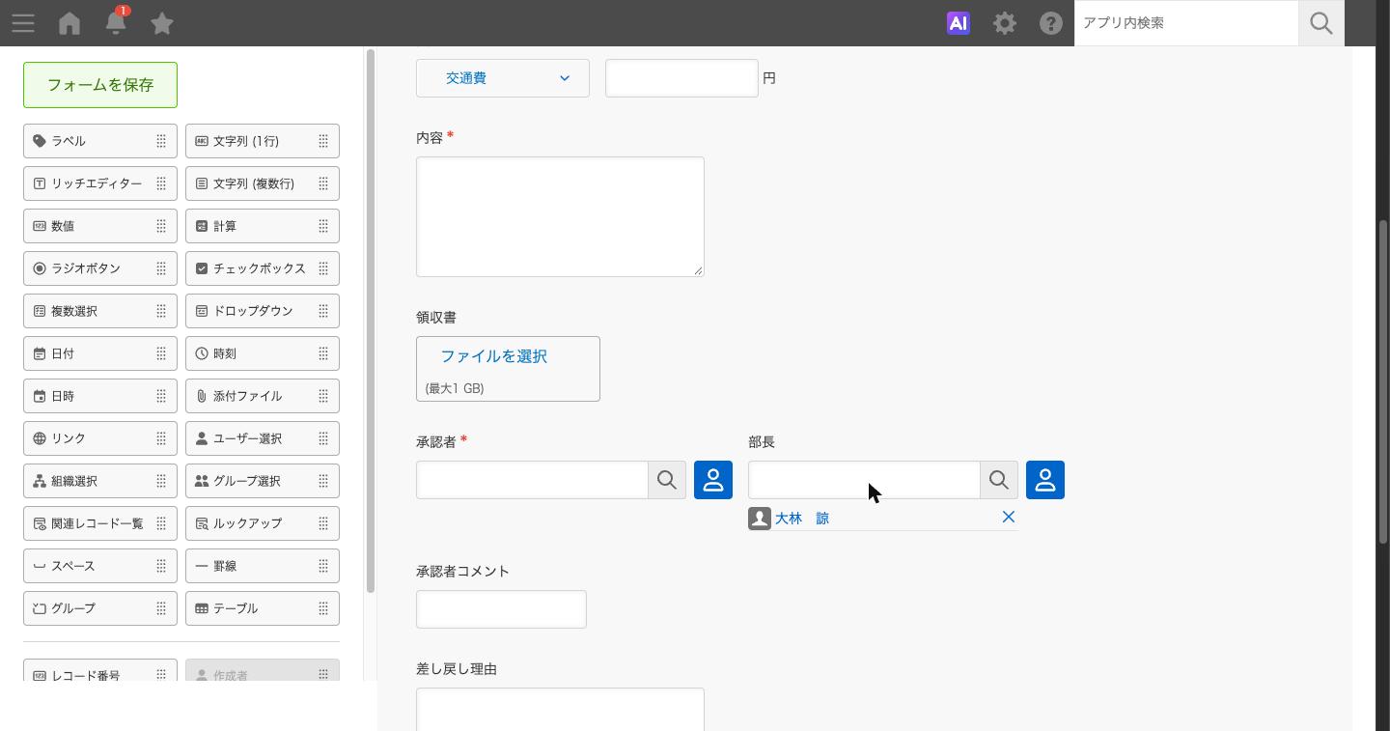Select the 添付ファイル field element

coord(263,396)
